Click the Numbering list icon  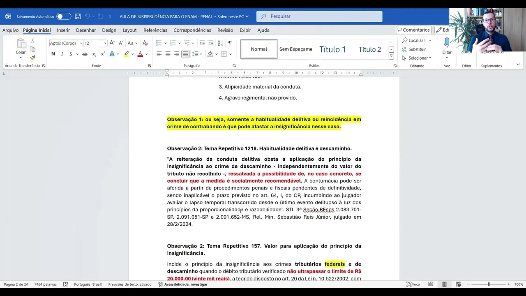(173, 43)
